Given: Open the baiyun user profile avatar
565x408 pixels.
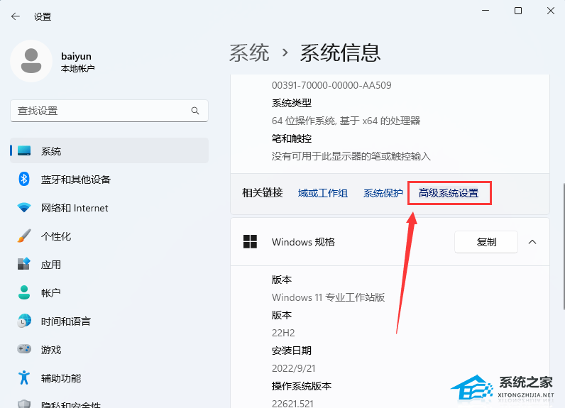Looking at the screenshot, I should coord(31,61).
